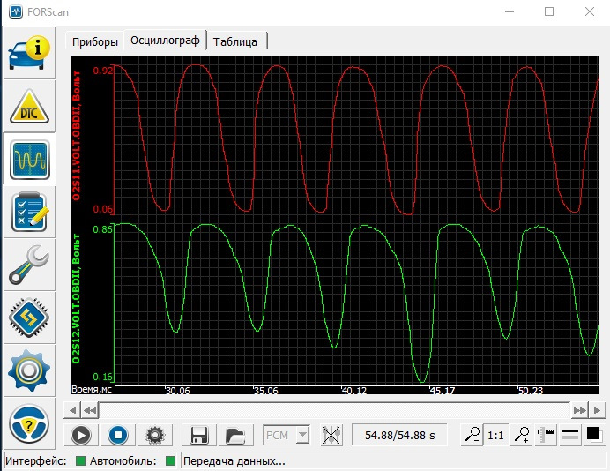Open the tests checklist section
Viewport: 610px width, 471px height.
(x=28, y=213)
